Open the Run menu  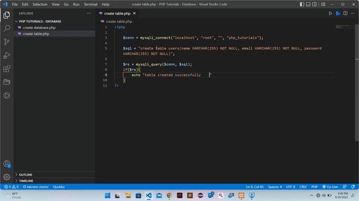(x=76, y=4)
